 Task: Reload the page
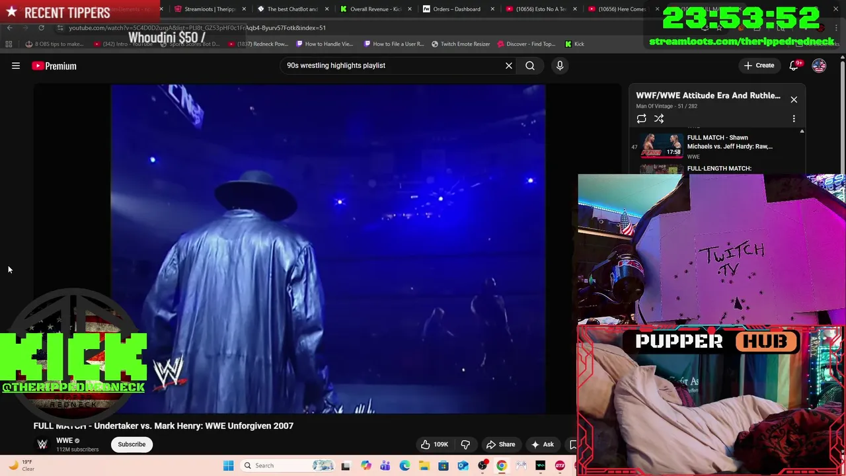41,28
